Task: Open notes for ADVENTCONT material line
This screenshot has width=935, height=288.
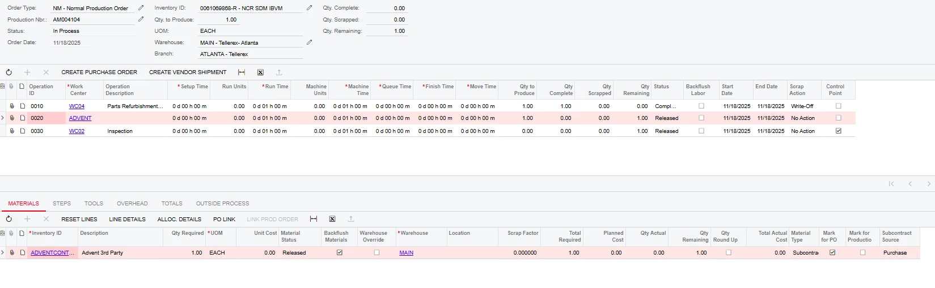Action: click(x=23, y=253)
